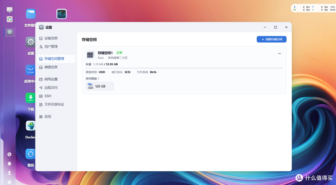Open the system monitor desktop icon
The image size is (336, 185).
[62, 14]
